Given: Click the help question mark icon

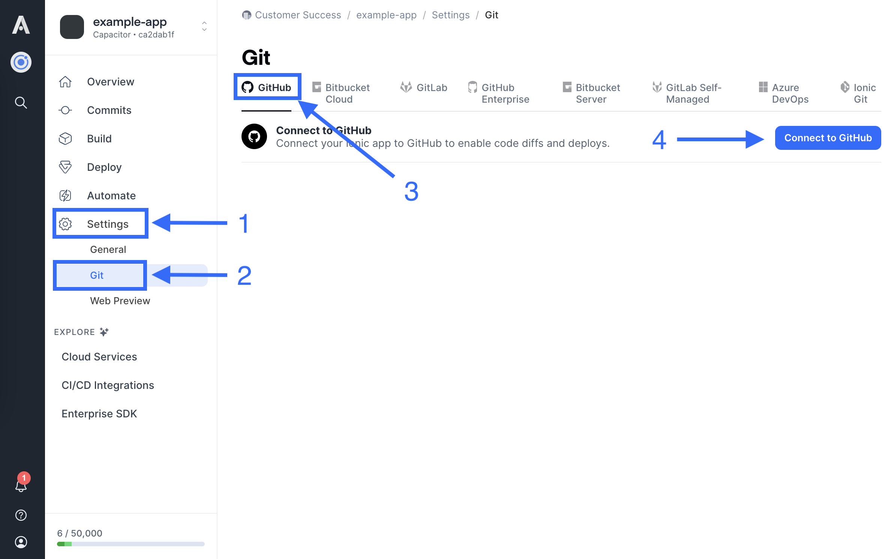Looking at the screenshot, I should point(21,515).
